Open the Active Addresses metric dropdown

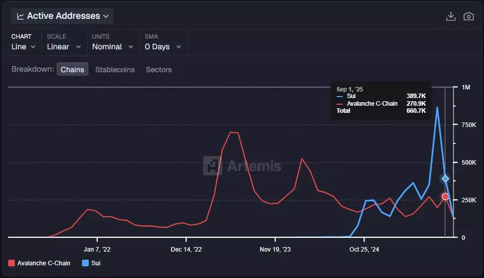pos(63,16)
